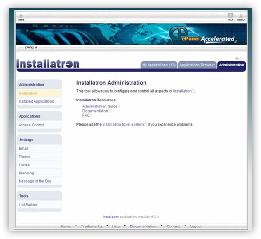261x239 pixels.
Task: Open Email settings in the sidebar
Action: [x=39, y=148]
